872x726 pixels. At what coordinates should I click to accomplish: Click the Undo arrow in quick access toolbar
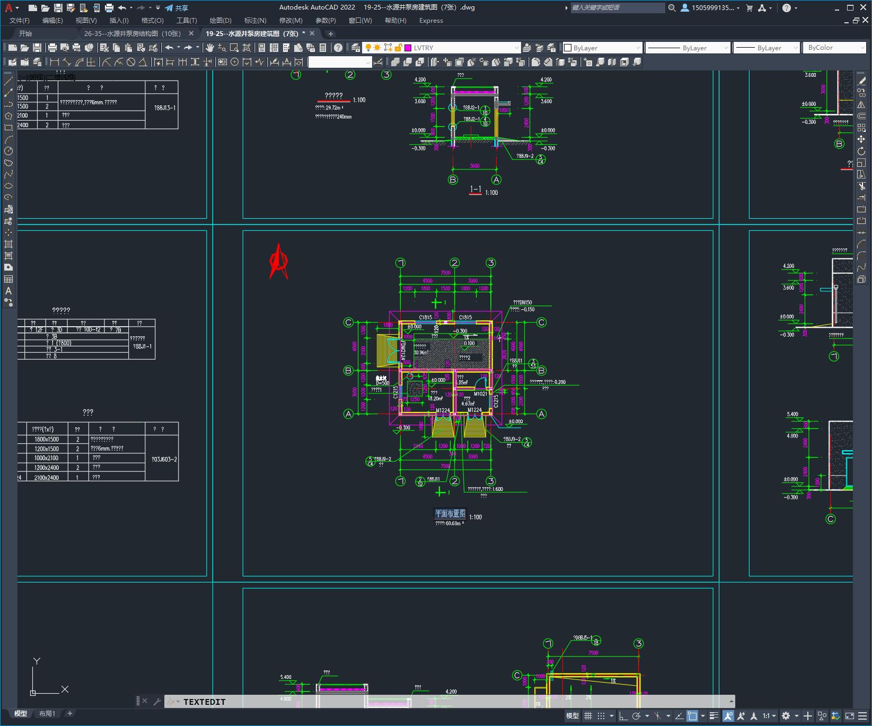[x=122, y=8]
